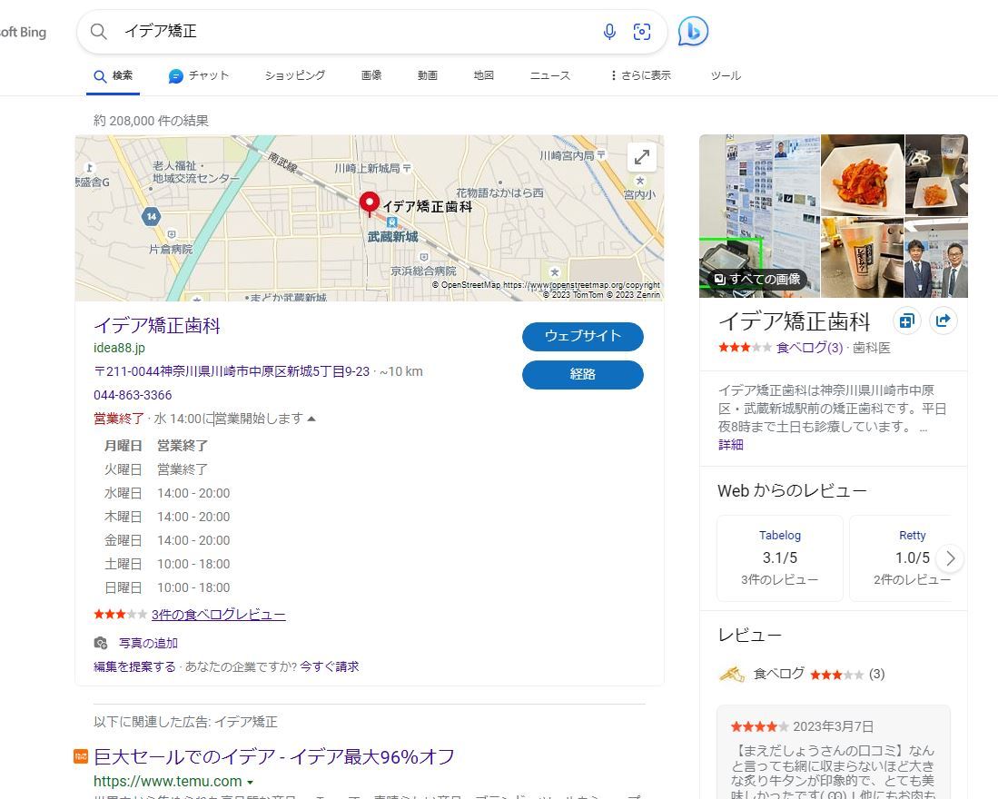Click the 土曜日 10:00 - 18:00 hours row

click(x=167, y=564)
